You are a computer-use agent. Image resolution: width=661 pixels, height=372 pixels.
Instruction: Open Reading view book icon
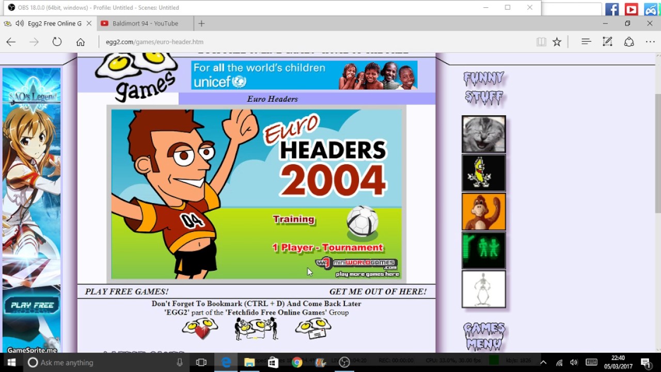click(541, 42)
